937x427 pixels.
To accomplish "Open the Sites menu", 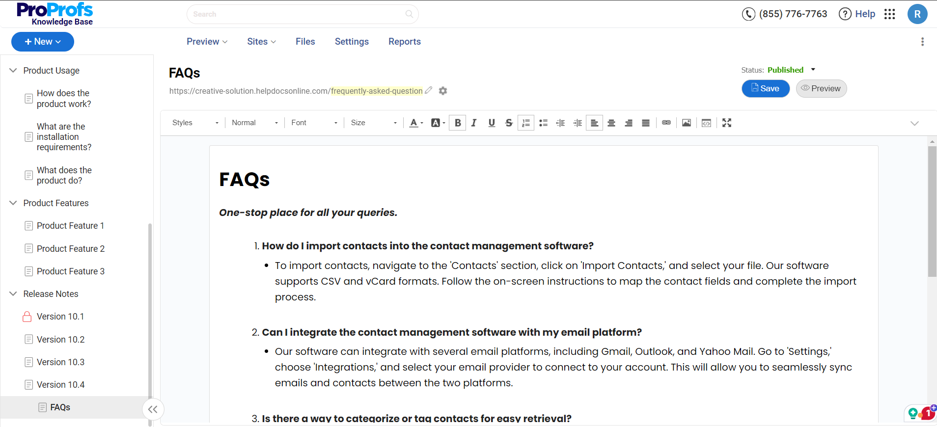I will tap(262, 42).
